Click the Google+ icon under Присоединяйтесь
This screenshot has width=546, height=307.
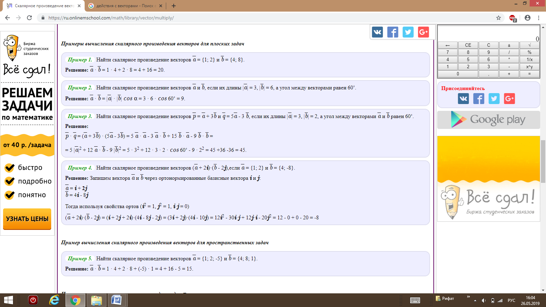tap(509, 99)
